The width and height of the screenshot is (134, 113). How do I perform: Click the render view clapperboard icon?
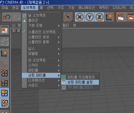(121, 17)
